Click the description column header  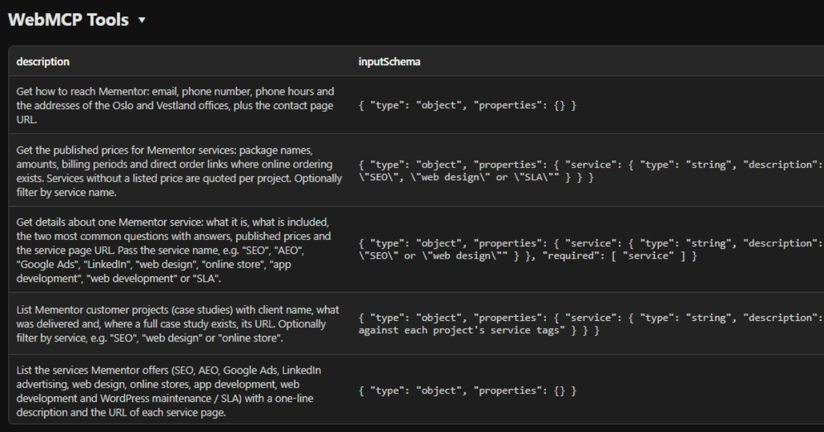(43, 62)
